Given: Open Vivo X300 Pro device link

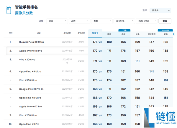Looking at the screenshot, I should pos(27,60).
